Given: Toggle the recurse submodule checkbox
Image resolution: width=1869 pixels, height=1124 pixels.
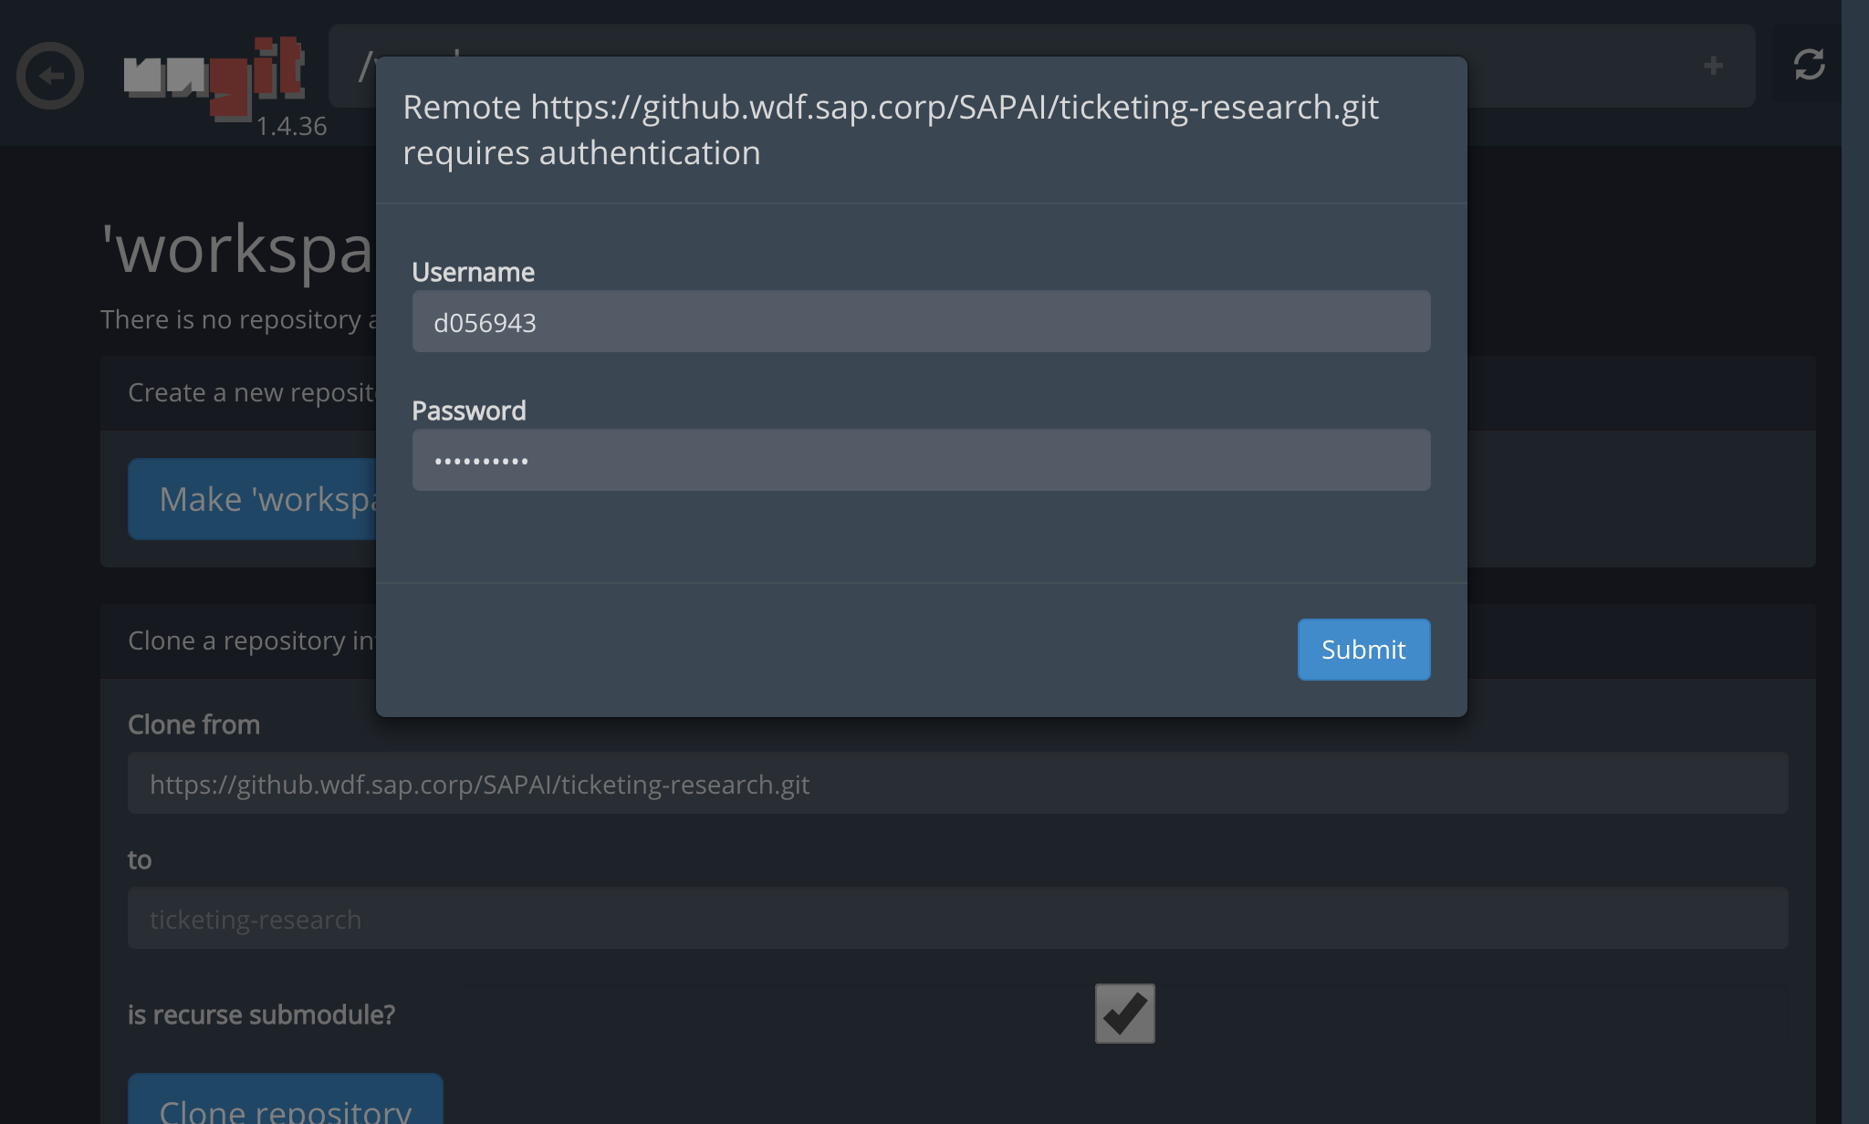Looking at the screenshot, I should pos(1124,1013).
